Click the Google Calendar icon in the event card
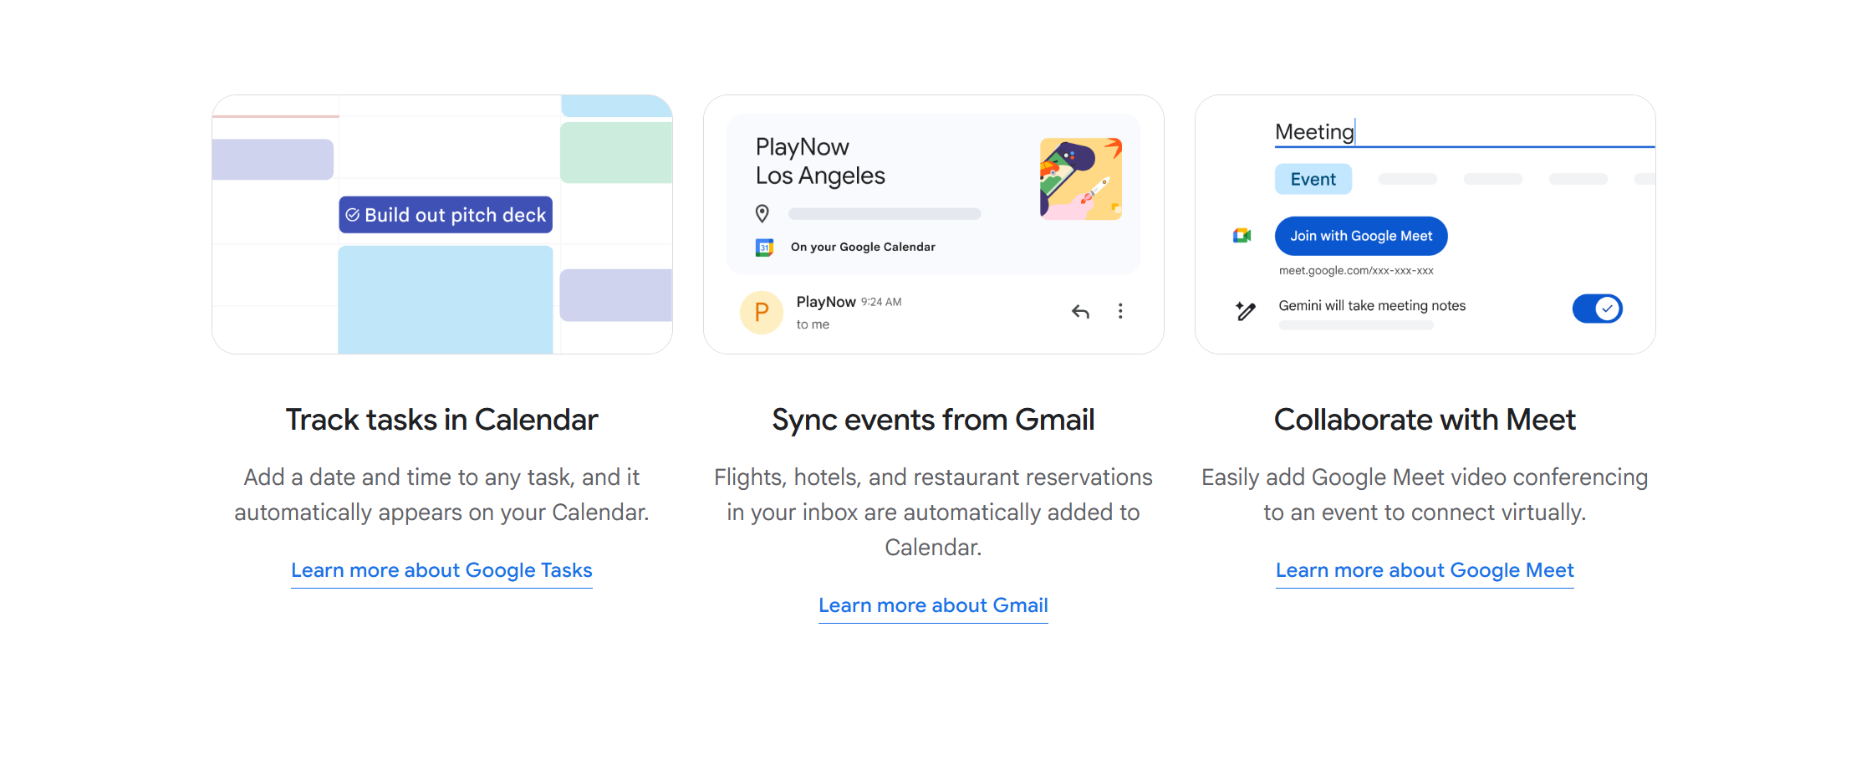 coord(764,247)
